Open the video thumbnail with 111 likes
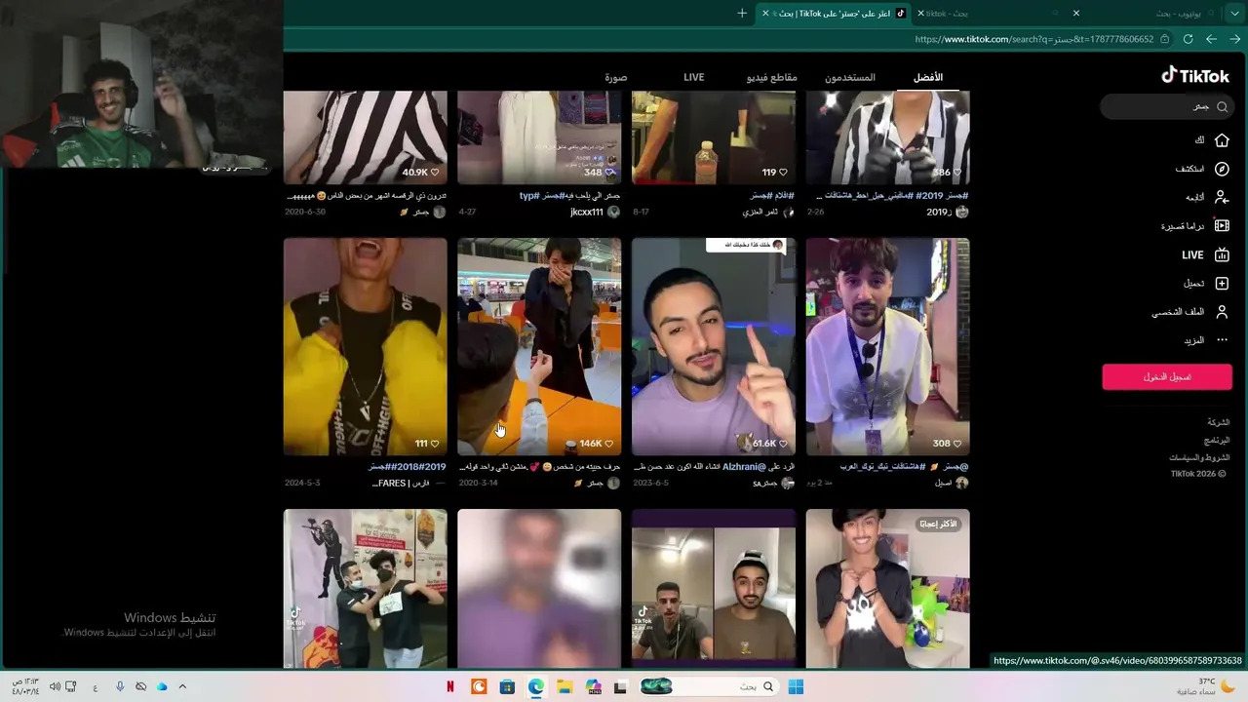 (366, 347)
